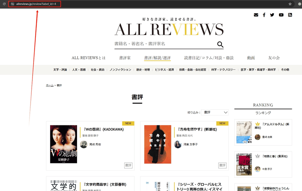This screenshot has width=302, height=191.
Task: Select the 歴史・地理 category
Action: [x=143, y=70]
